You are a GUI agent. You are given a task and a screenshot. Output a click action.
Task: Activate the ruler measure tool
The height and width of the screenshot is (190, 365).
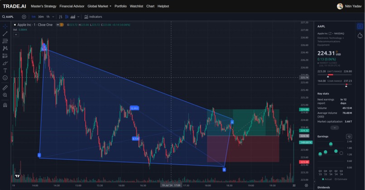coord(5,88)
